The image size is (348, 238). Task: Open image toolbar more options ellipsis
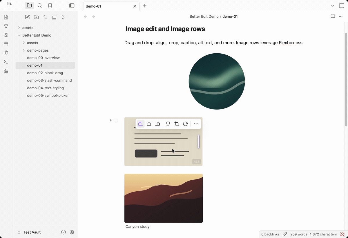196,124
